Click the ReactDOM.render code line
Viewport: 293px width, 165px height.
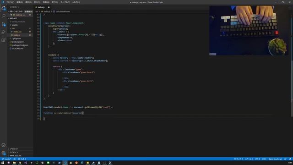[x=78, y=107]
